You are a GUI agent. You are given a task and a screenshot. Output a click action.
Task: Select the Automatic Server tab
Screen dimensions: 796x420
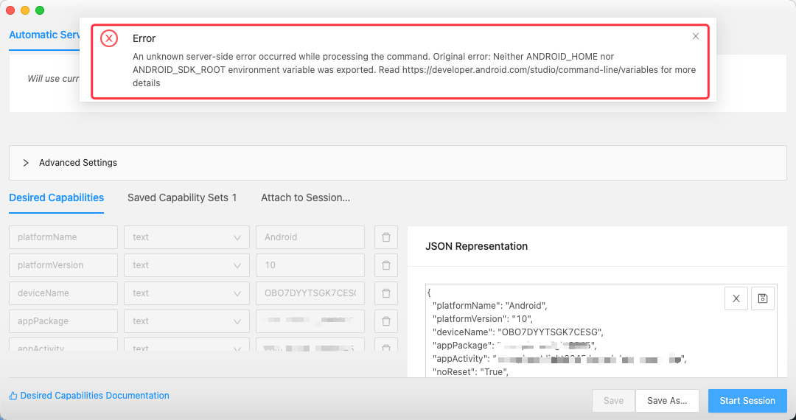[45, 35]
